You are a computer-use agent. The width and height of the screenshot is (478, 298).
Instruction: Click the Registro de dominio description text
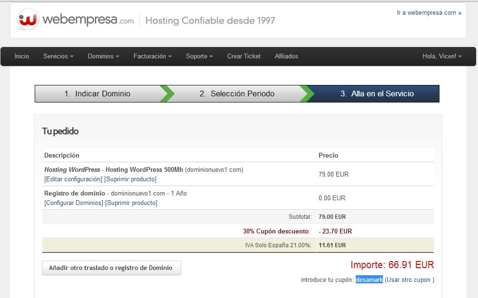[x=116, y=194]
